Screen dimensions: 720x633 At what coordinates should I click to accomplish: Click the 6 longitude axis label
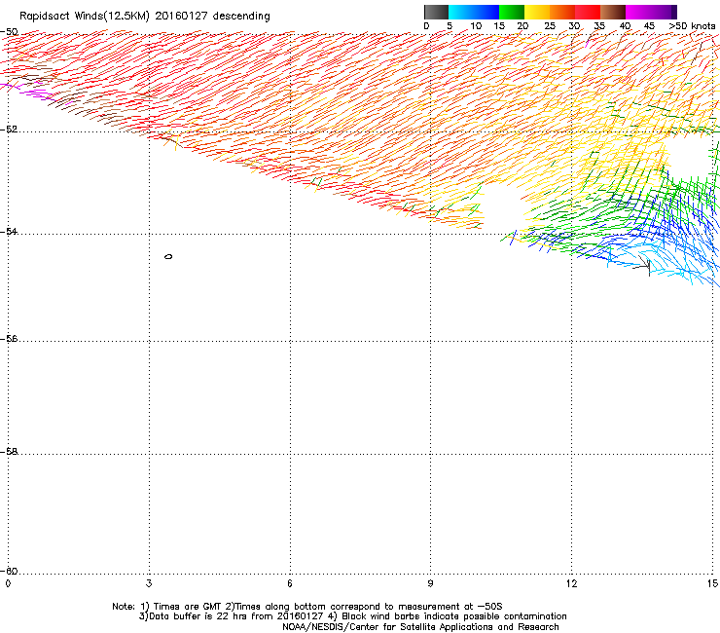pyautogui.click(x=290, y=583)
